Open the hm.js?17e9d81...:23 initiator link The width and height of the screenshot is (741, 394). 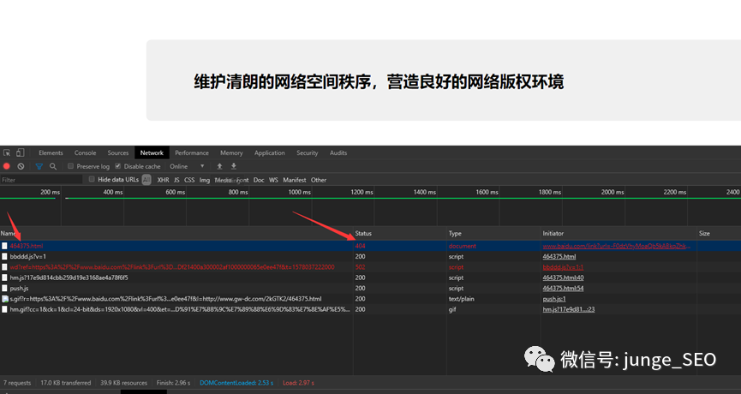pyautogui.click(x=569, y=309)
